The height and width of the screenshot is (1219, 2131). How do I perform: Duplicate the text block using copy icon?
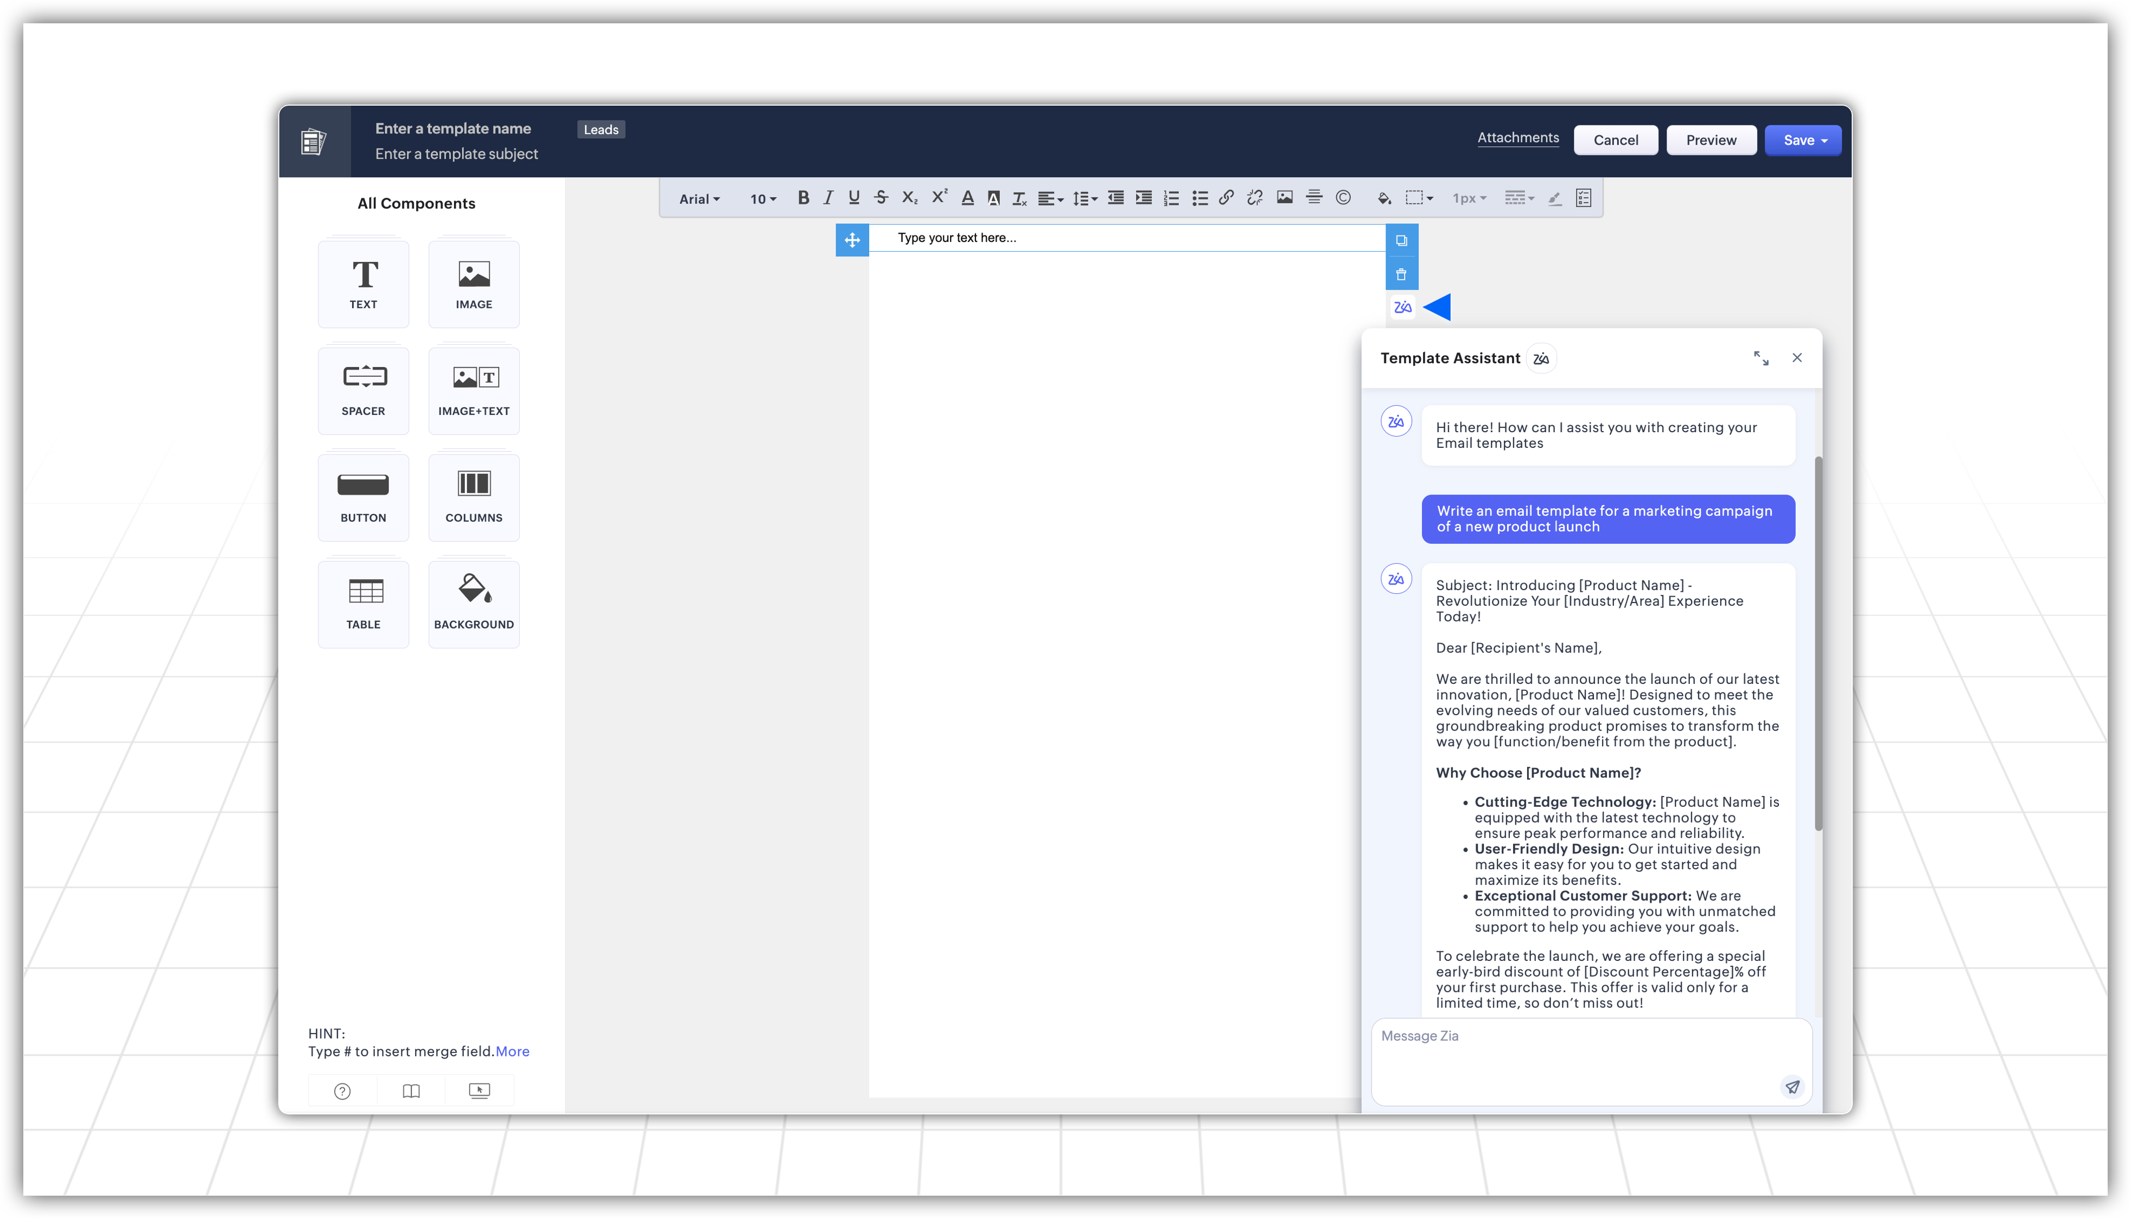coord(1401,241)
